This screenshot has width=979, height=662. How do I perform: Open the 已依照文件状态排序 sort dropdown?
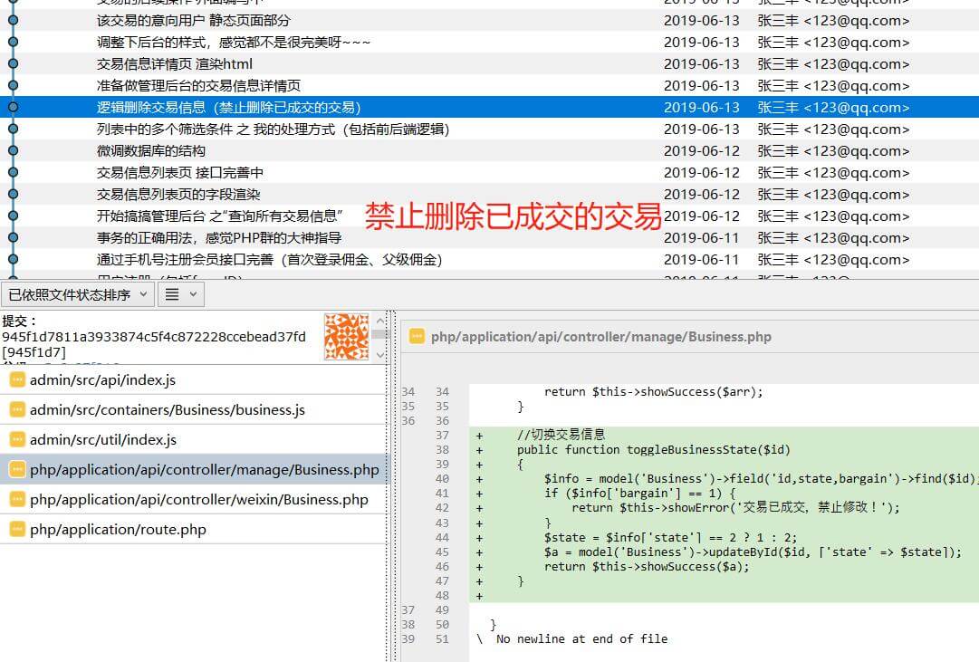pos(77,294)
